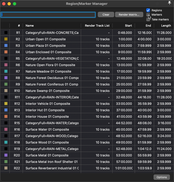Open the Options menu
Image resolution: width=174 pixels, height=182 pixels.
point(162,177)
